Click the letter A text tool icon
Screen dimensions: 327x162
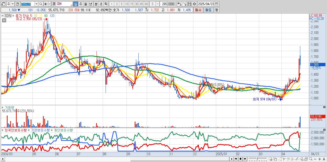point(324,159)
